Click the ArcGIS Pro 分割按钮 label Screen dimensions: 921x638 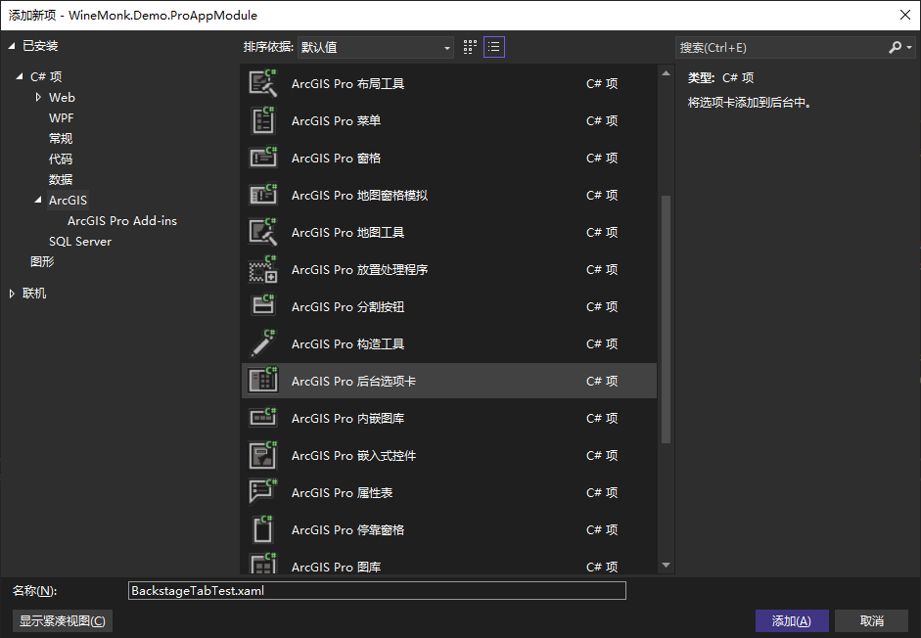pyautogui.click(x=347, y=306)
